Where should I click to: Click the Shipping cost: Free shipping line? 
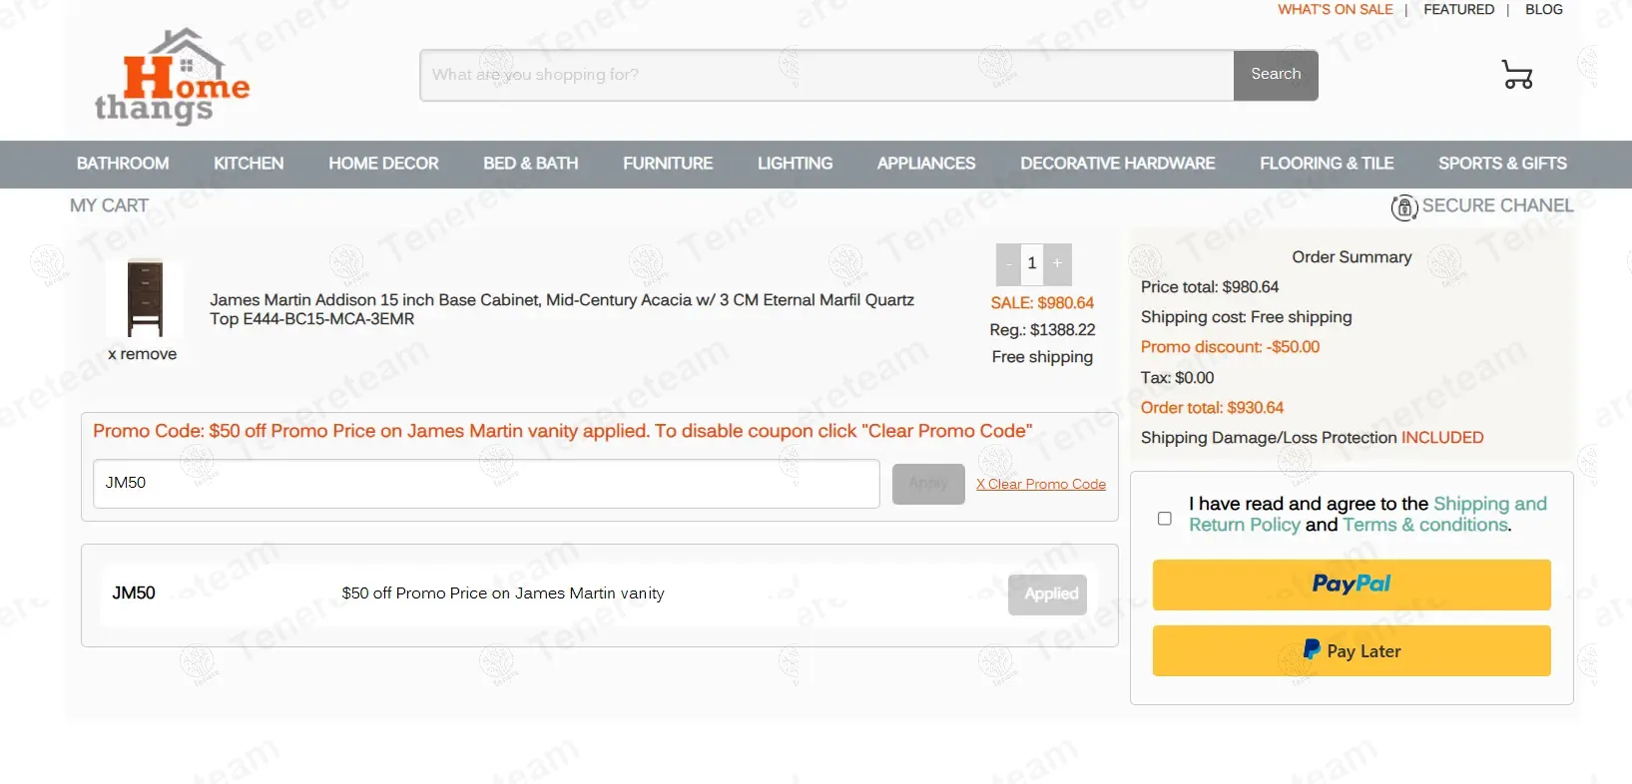point(1247,317)
